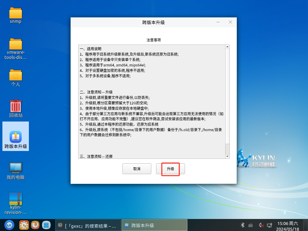Click the scrollbar down arrow in the notice
This screenshot has width=308, height=231.
click(x=227, y=156)
